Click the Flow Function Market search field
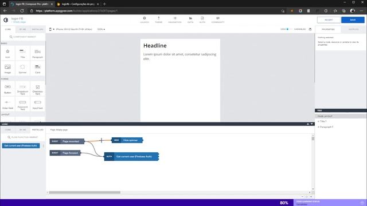The image size is (367, 206). (23, 137)
